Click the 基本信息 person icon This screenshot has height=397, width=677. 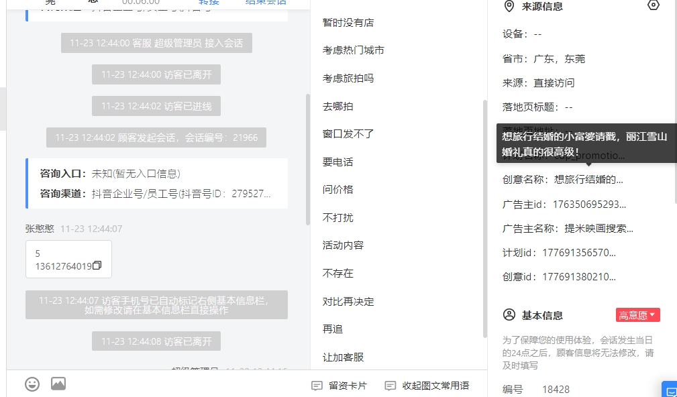[509, 315]
